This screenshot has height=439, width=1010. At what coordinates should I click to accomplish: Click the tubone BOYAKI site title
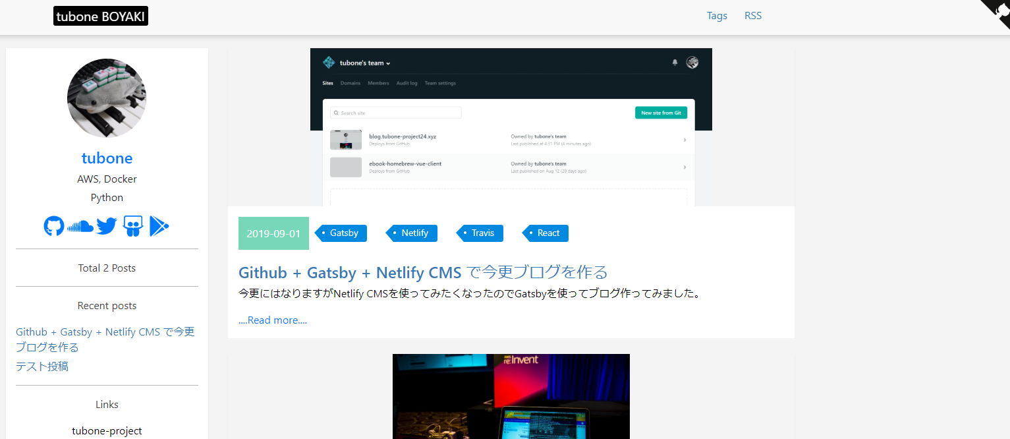(x=100, y=15)
